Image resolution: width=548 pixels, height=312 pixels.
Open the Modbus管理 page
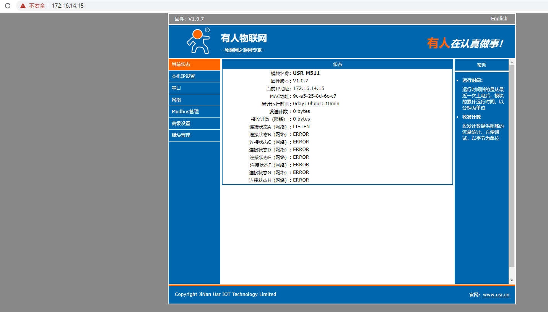click(194, 112)
